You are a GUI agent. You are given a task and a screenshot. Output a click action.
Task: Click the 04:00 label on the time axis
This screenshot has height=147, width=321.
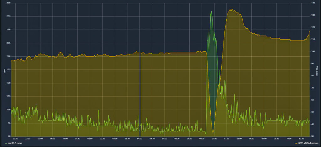pyautogui.click(x=140, y=139)
